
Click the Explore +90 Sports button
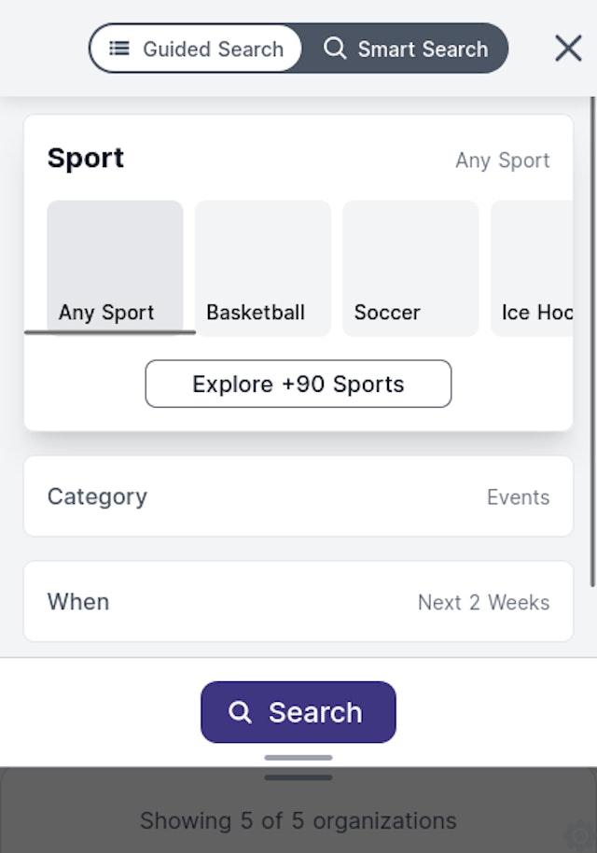point(298,384)
